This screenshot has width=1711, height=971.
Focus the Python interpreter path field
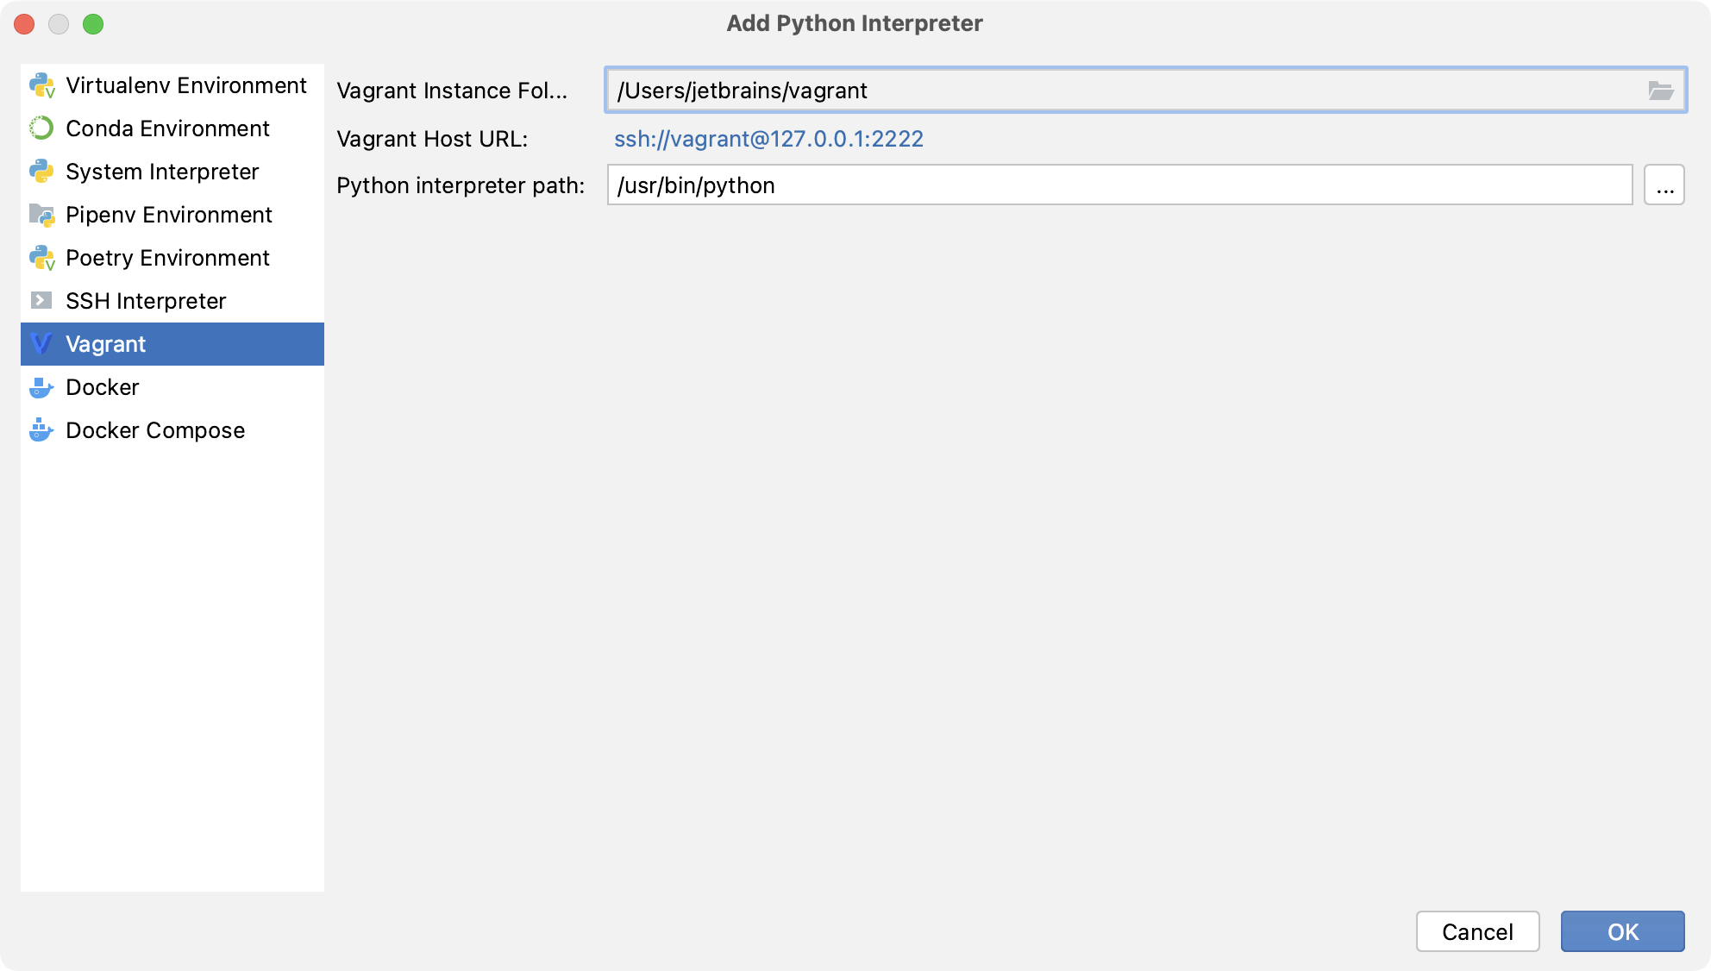1119,185
